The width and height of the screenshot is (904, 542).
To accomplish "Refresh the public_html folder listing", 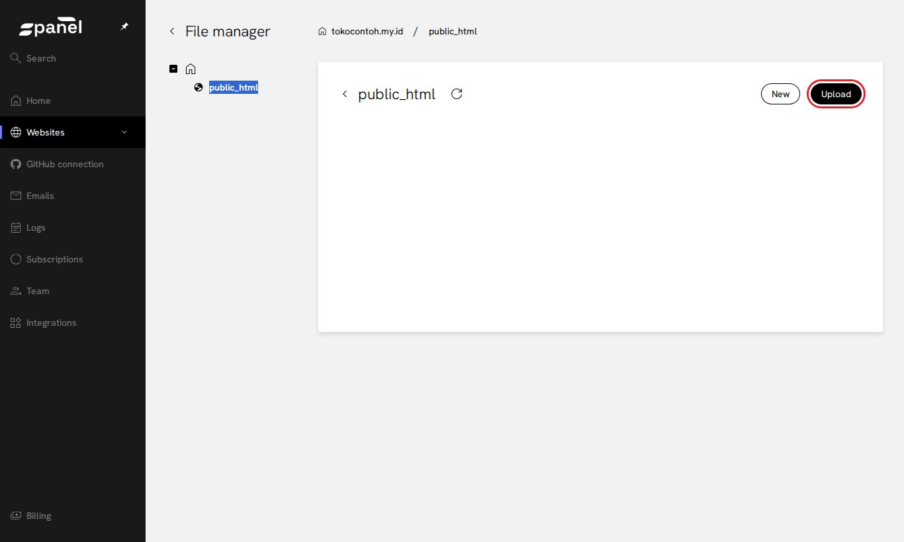I will point(457,94).
